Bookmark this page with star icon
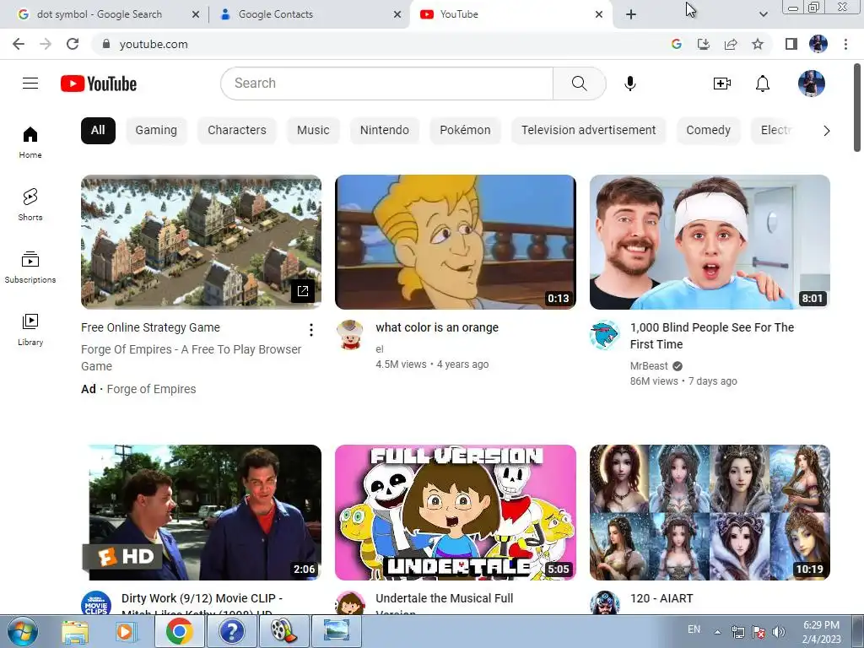The width and height of the screenshot is (864, 648). pos(758,44)
